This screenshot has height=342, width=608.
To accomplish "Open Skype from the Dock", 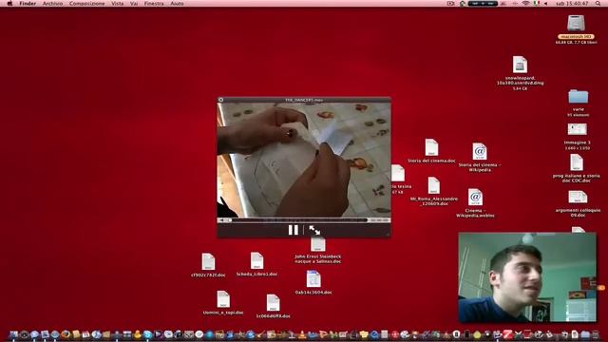I will coord(148,334).
